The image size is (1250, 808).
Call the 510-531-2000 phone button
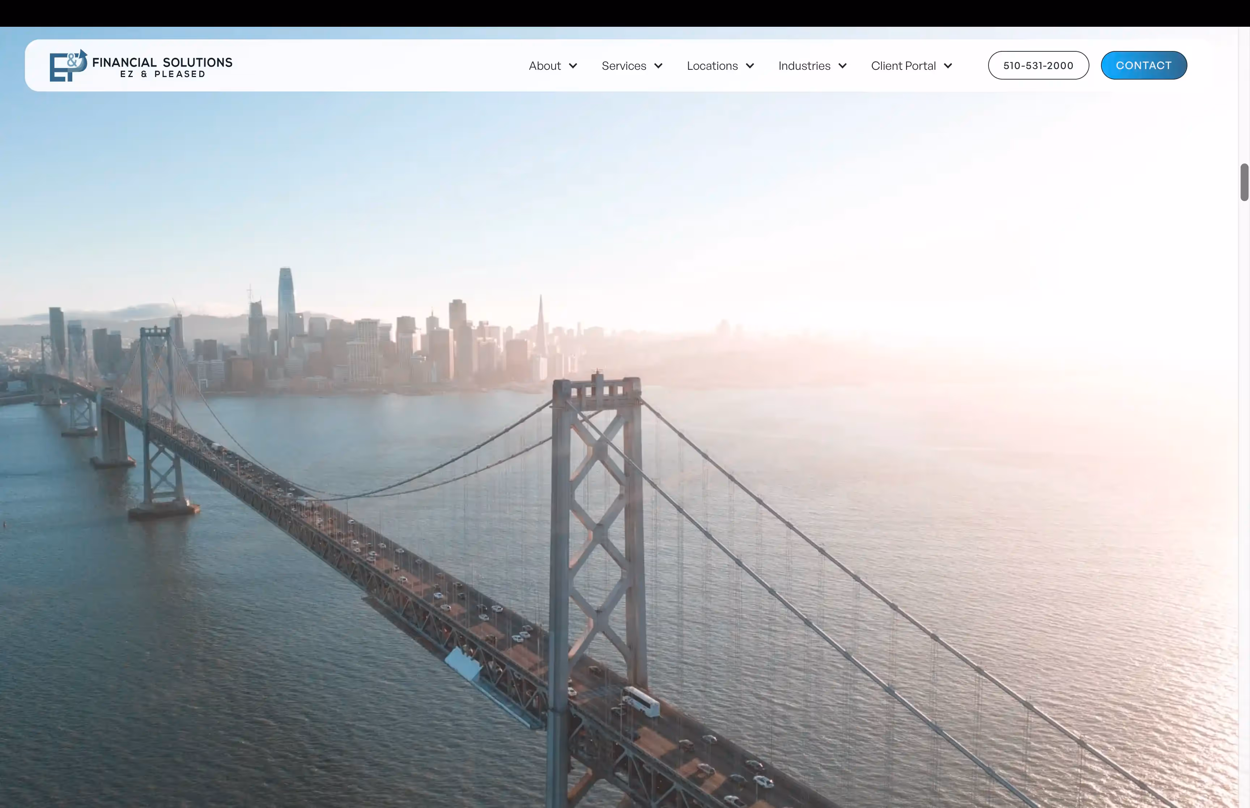point(1038,65)
